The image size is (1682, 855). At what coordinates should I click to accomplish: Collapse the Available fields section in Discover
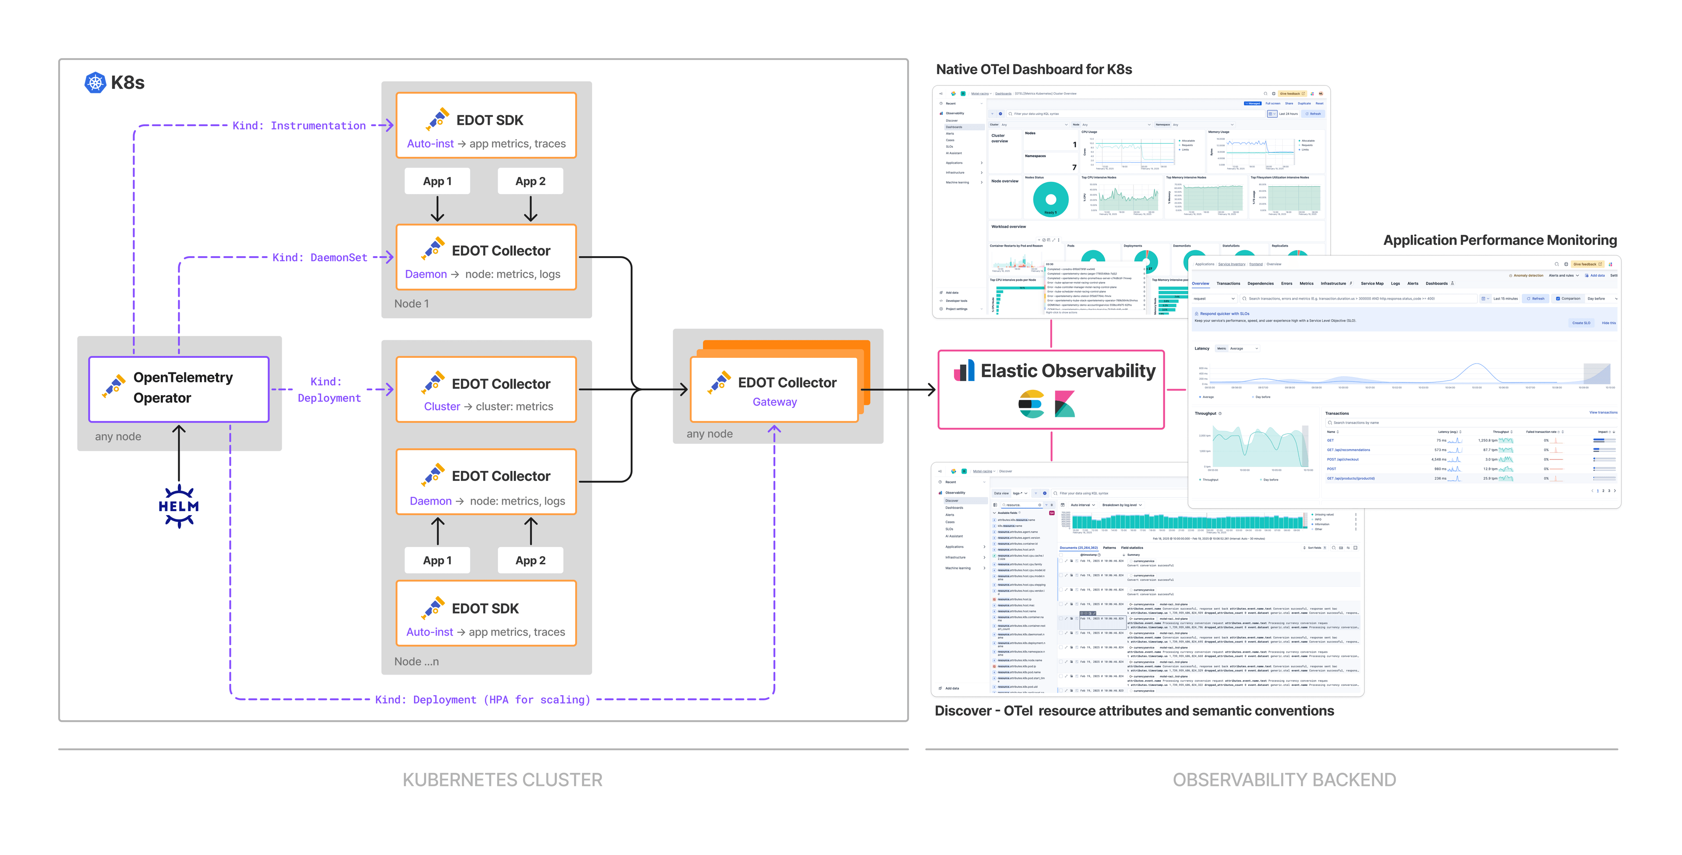[x=994, y=513]
